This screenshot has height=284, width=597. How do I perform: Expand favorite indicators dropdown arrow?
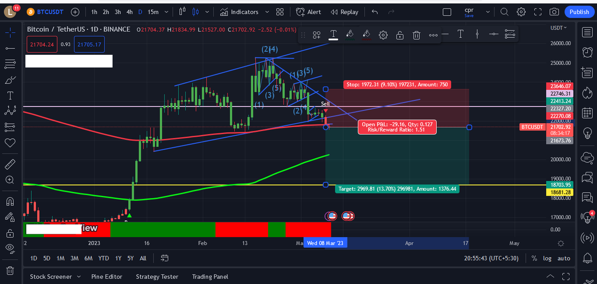point(268,11)
